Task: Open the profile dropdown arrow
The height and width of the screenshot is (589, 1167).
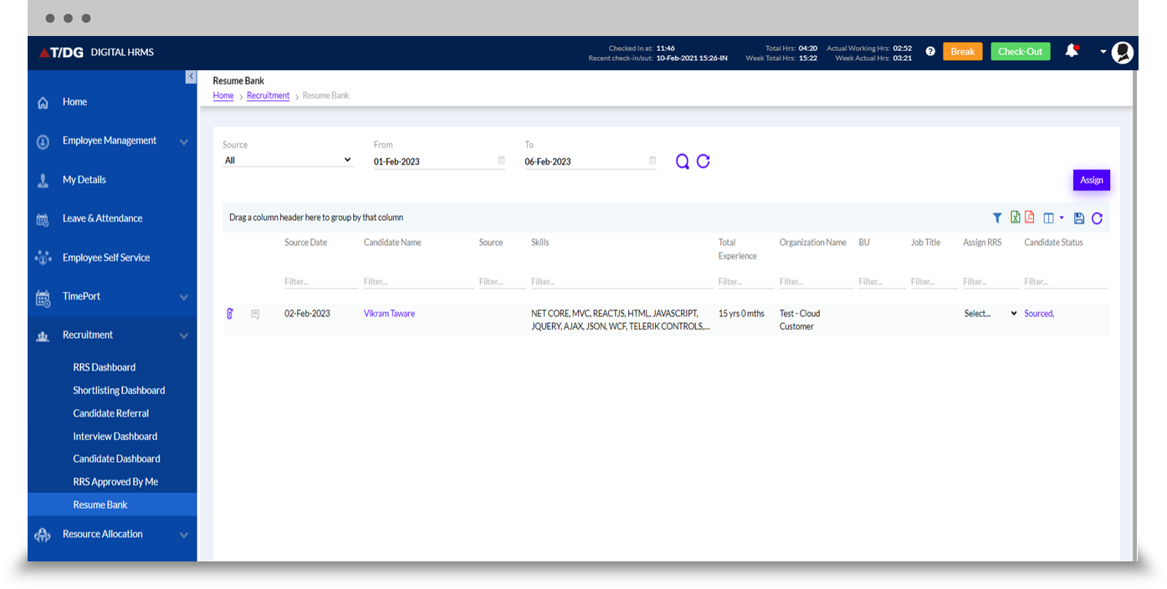Action: (1103, 52)
